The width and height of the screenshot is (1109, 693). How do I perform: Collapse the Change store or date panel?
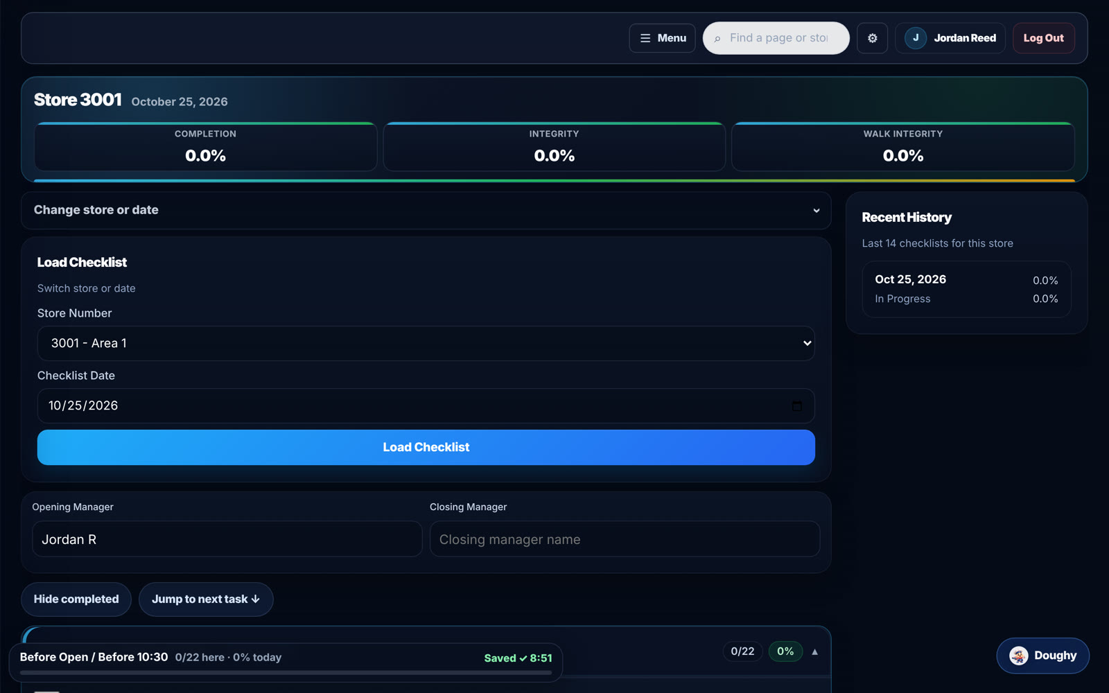click(x=426, y=210)
